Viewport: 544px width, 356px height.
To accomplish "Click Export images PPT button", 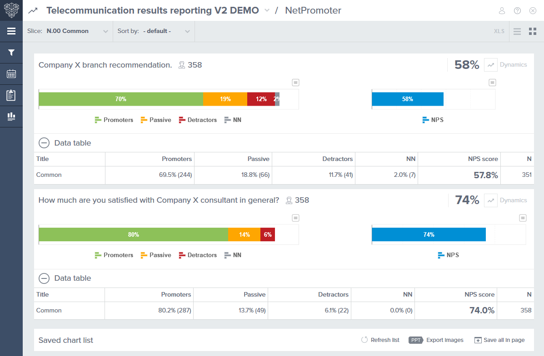I will click(436, 340).
